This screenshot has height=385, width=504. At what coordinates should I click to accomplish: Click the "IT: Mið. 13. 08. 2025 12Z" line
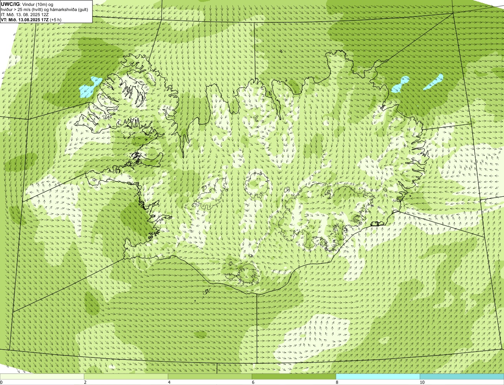click(25, 15)
